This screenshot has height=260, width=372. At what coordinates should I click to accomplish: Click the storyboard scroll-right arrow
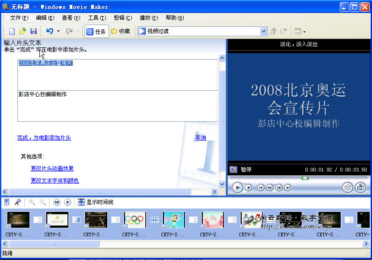[366, 243]
